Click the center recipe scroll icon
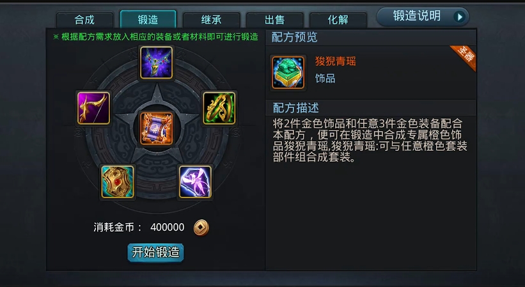Screen dimensions: 525x287 (x=157, y=128)
